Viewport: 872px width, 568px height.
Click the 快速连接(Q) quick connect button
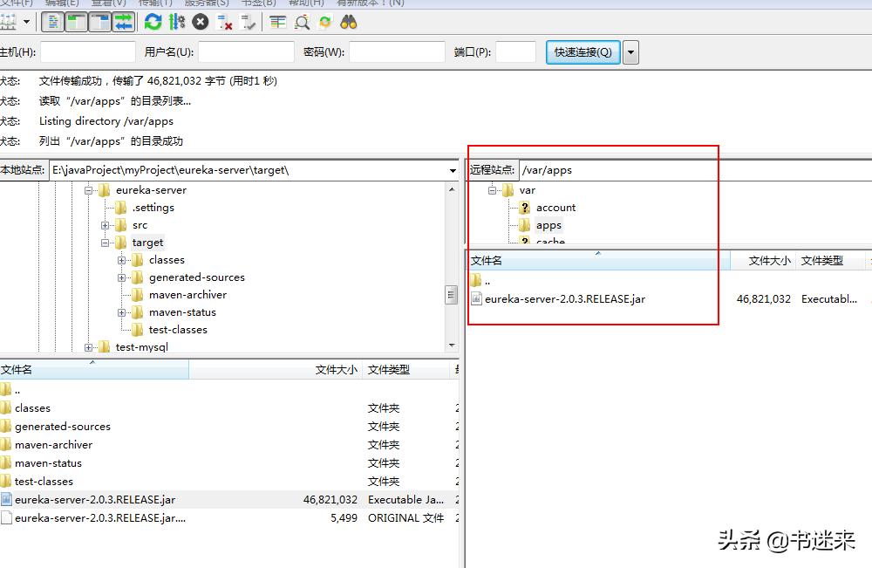click(582, 52)
